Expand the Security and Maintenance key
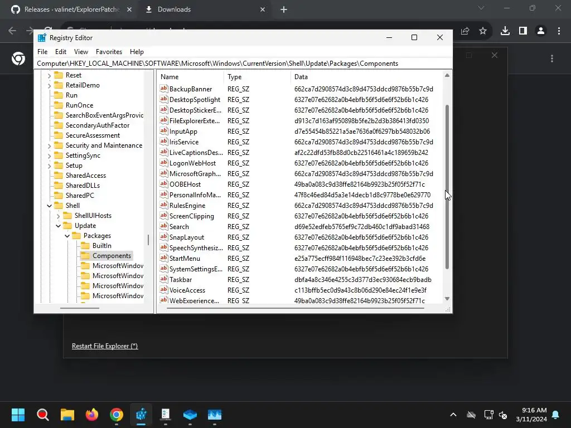Screen dimensions: 571x428 coord(49,145)
